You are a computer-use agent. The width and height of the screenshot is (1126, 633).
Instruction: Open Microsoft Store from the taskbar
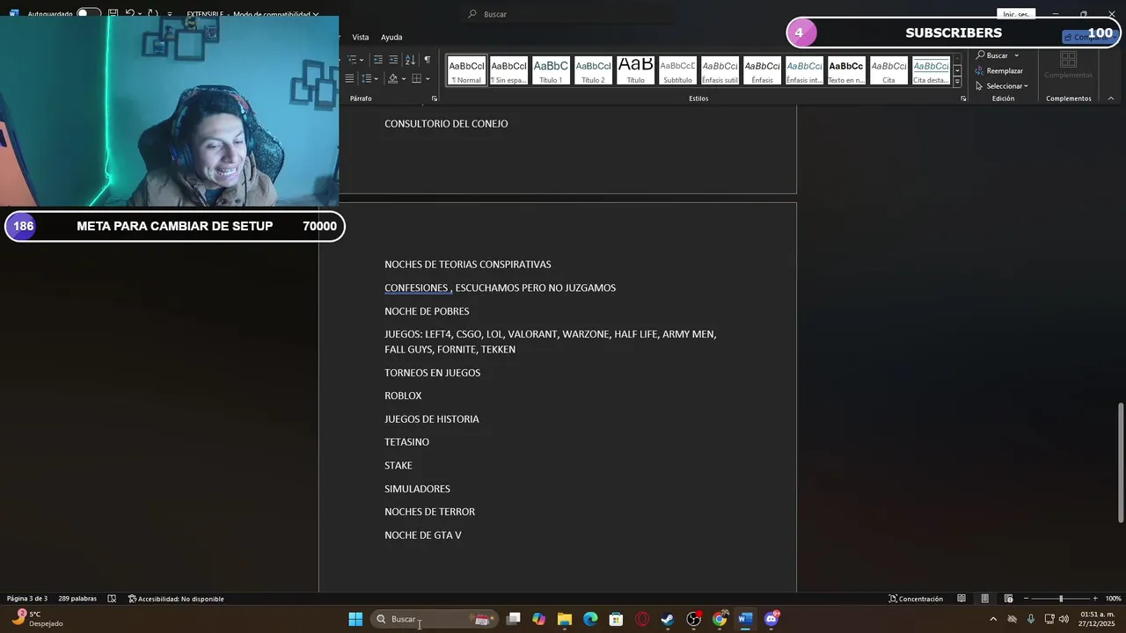coord(617,619)
